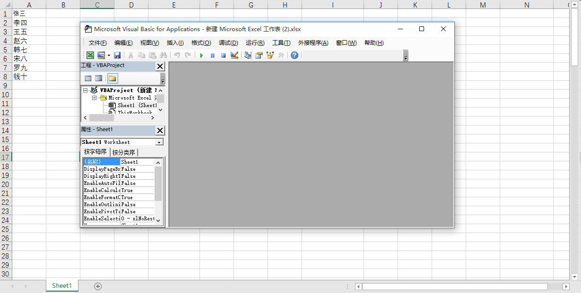Save the workbook with the floppy icon

click(117, 55)
